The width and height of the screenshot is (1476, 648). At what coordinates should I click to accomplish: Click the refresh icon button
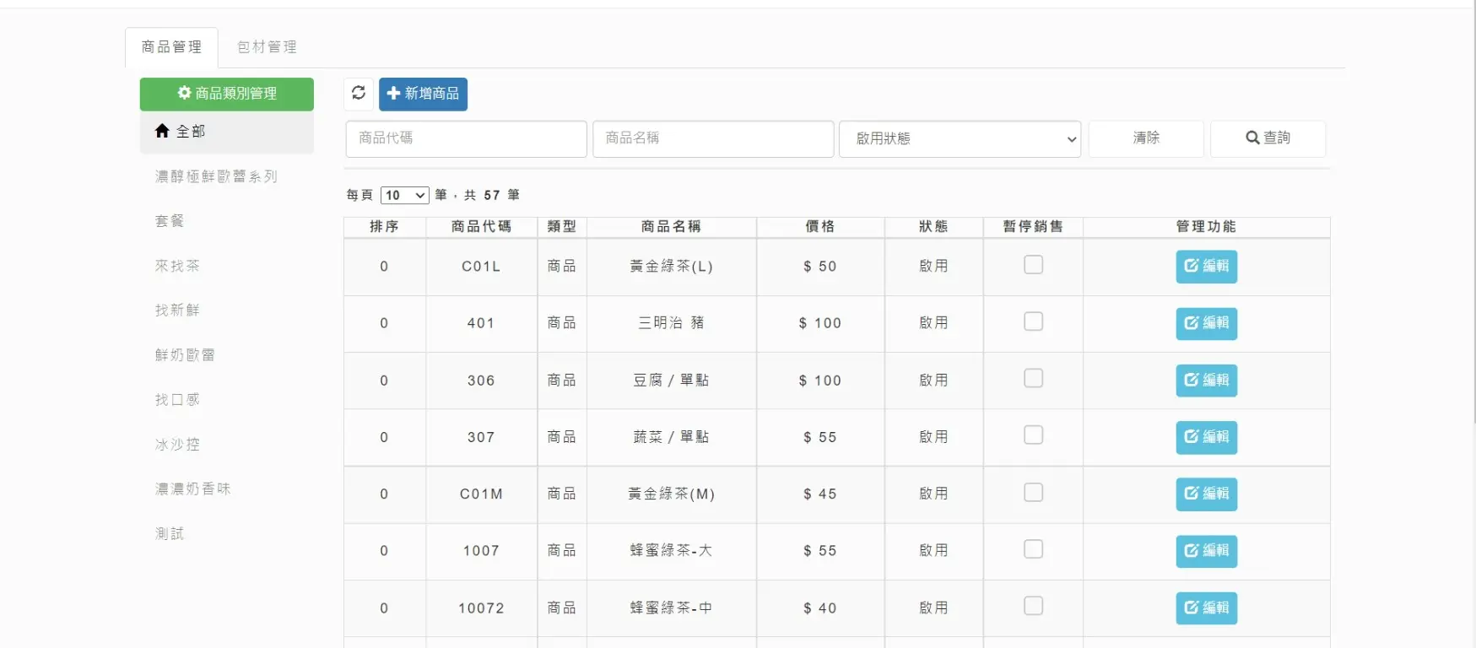(359, 94)
